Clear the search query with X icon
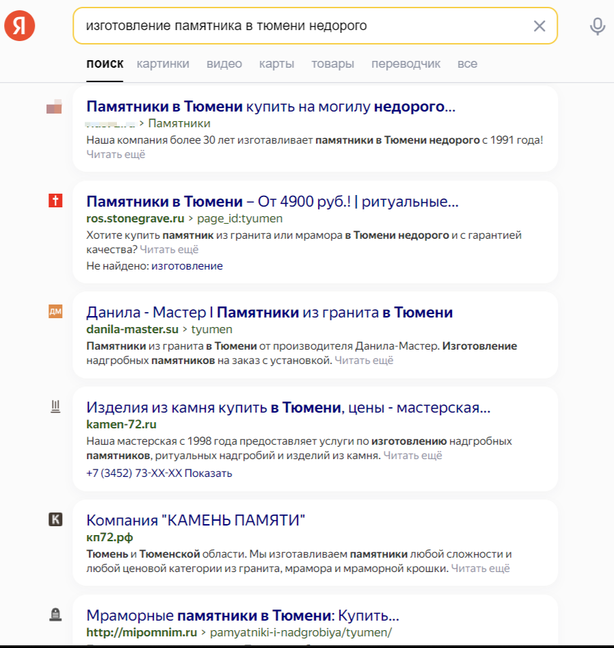 (539, 26)
